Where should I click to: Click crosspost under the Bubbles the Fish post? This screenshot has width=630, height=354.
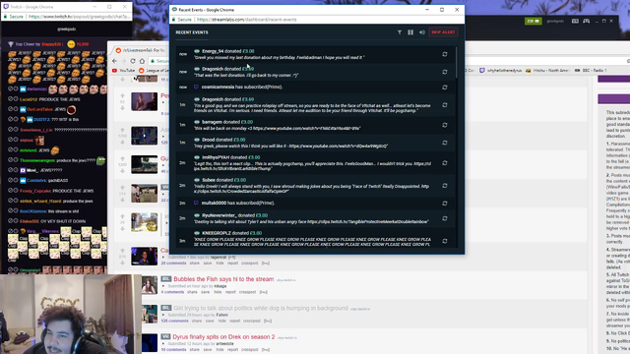pos(247,292)
